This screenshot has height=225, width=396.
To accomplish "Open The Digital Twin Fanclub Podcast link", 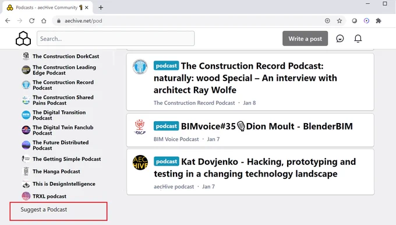I will 63,130.
